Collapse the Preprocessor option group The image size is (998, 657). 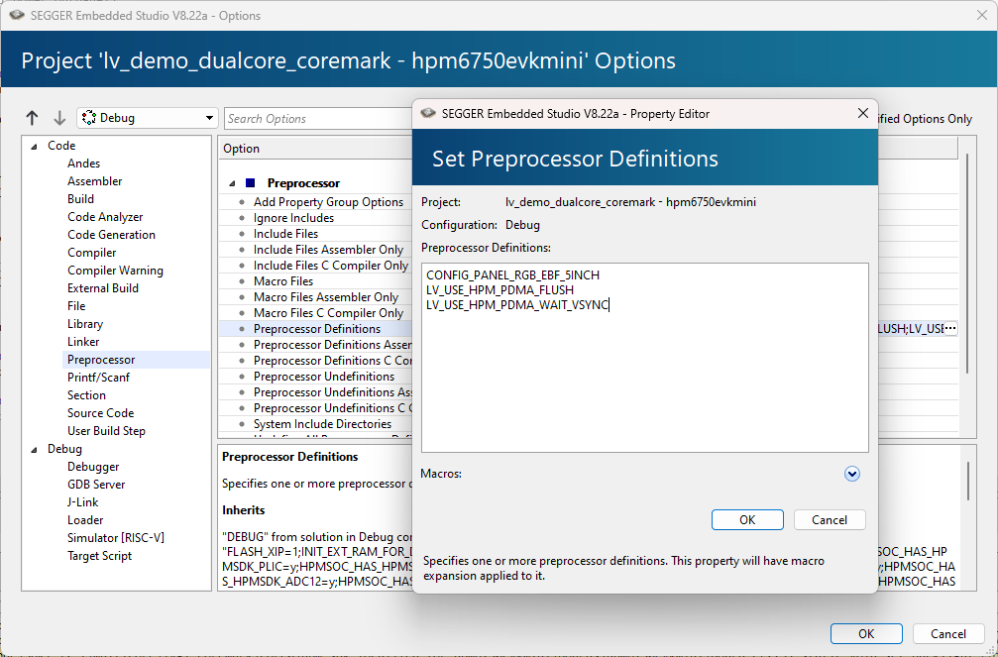coord(232,183)
